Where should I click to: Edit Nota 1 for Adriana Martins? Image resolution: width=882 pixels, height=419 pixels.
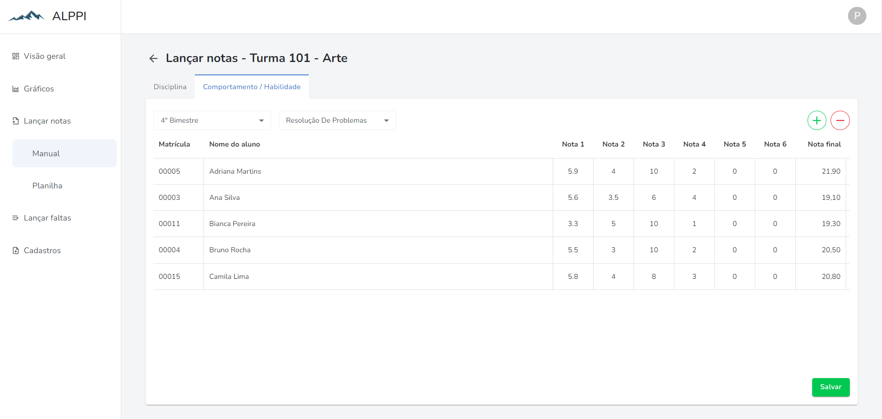point(573,171)
